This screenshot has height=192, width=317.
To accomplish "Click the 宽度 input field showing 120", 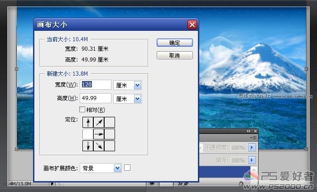I will pos(96,85).
